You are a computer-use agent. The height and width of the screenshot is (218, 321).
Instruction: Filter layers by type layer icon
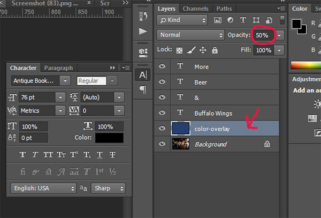(243, 20)
